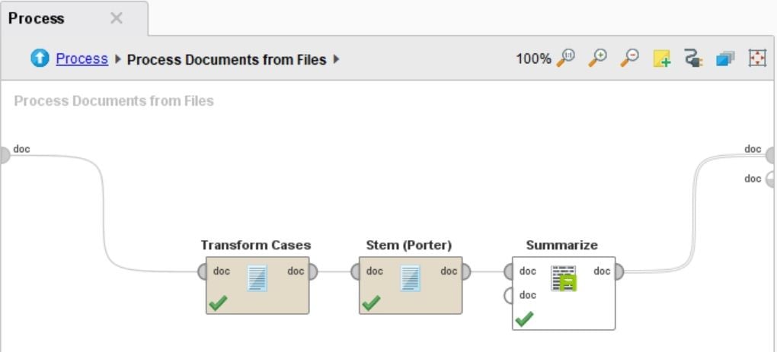Click the unconnected second doc output port
The image size is (777, 352).
point(769,179)
